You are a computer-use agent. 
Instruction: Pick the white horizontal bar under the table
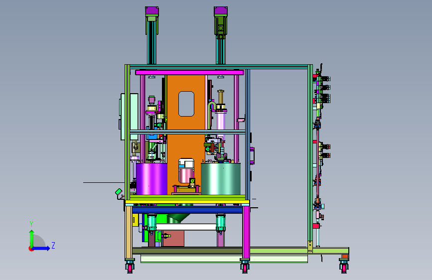pos(186,227)
